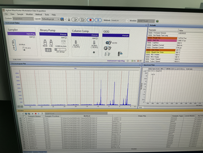Image resolution: width=203 pixels, height=153 pixels.
Task: Click the Worklist toolbar save icon
Action: (26, 113)
